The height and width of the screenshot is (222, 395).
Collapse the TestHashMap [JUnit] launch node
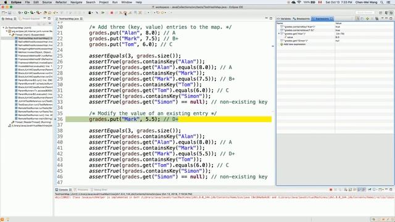tap(3, 28)
